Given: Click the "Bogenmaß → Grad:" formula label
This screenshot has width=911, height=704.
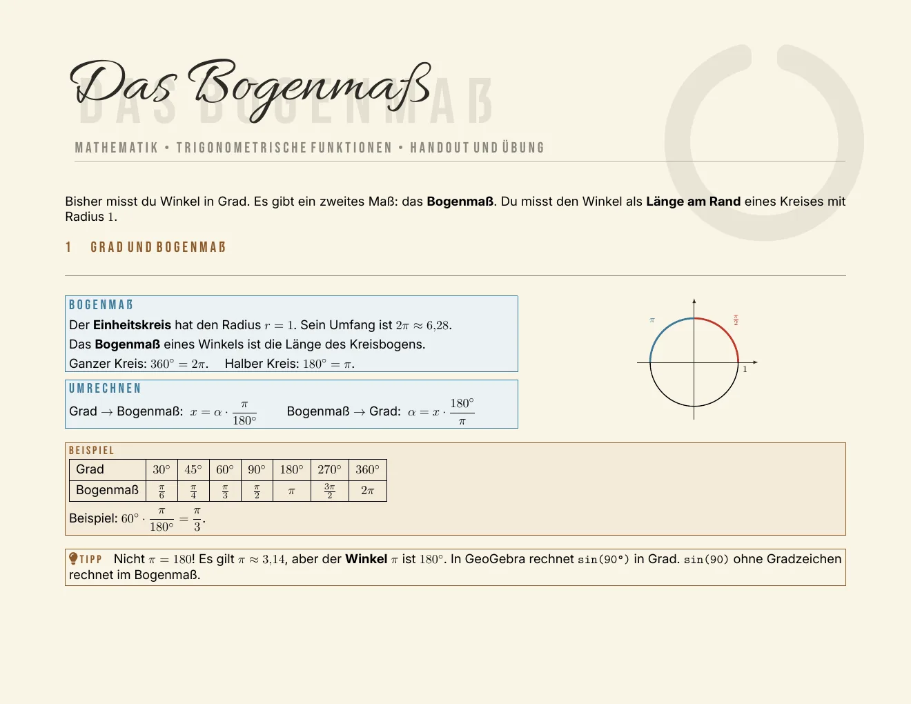Looking at the screenshot, I should point(344,411).
